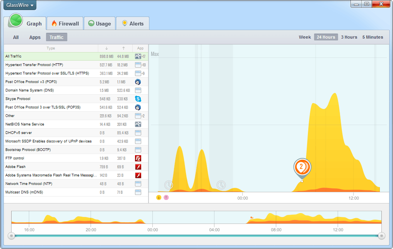Click the app icon in Other row
The image size is (393, 249).
[x=138, y=116]
